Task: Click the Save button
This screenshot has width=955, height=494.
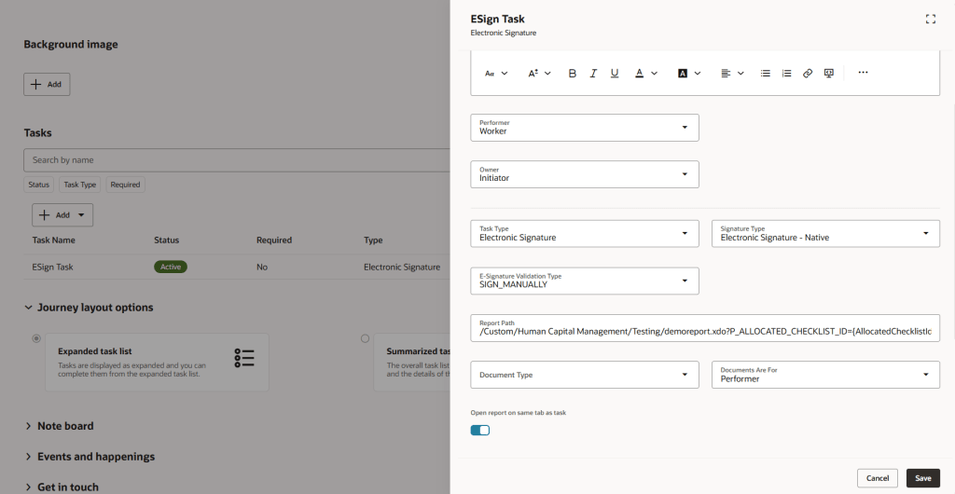Action: (x=922, y=478)
